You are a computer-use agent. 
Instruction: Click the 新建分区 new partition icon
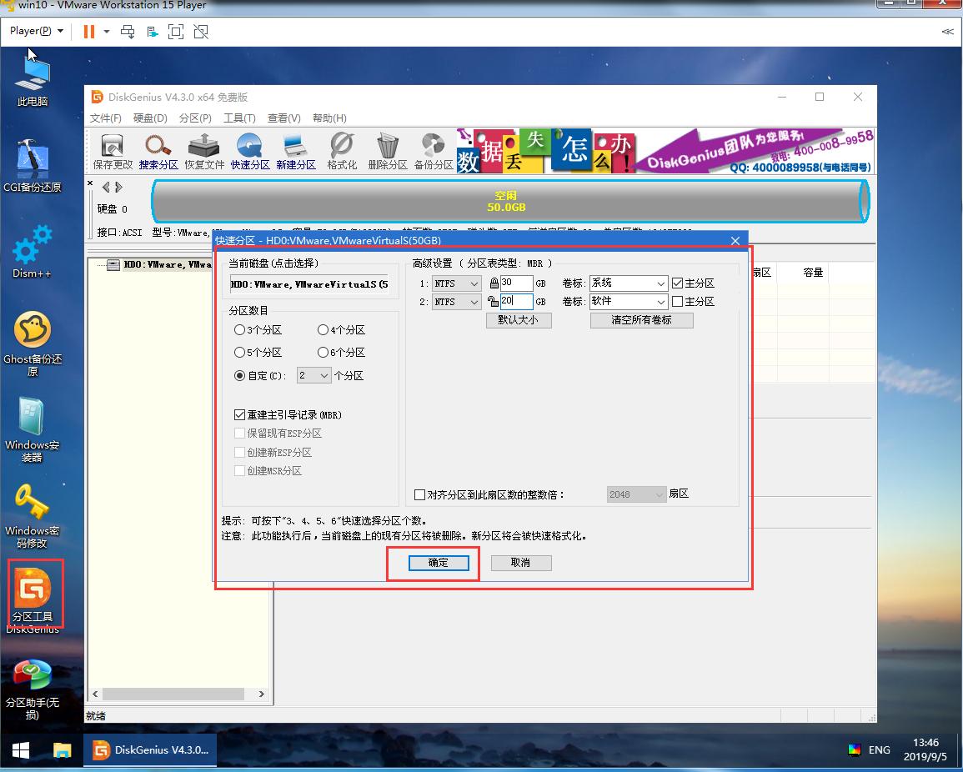click(x=295, y=151)
